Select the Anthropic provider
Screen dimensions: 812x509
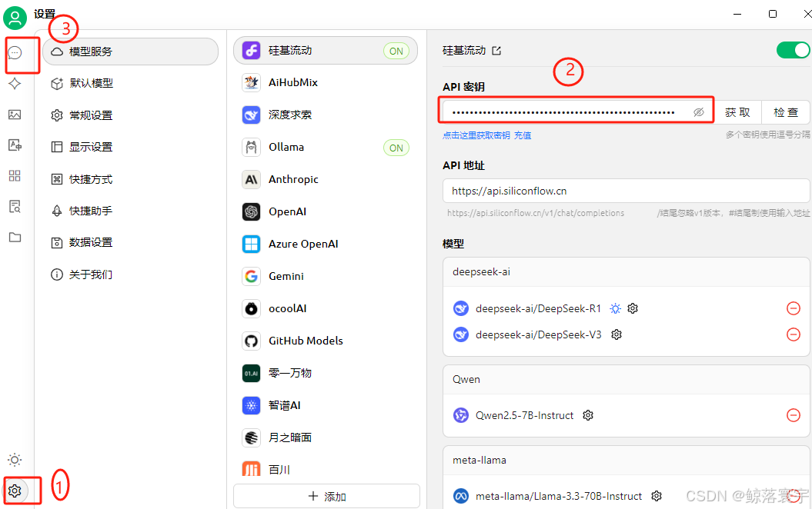(326, 179)
